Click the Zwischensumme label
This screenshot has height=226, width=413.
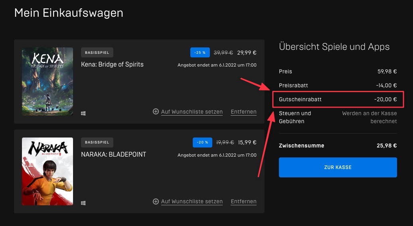point(302,145)
